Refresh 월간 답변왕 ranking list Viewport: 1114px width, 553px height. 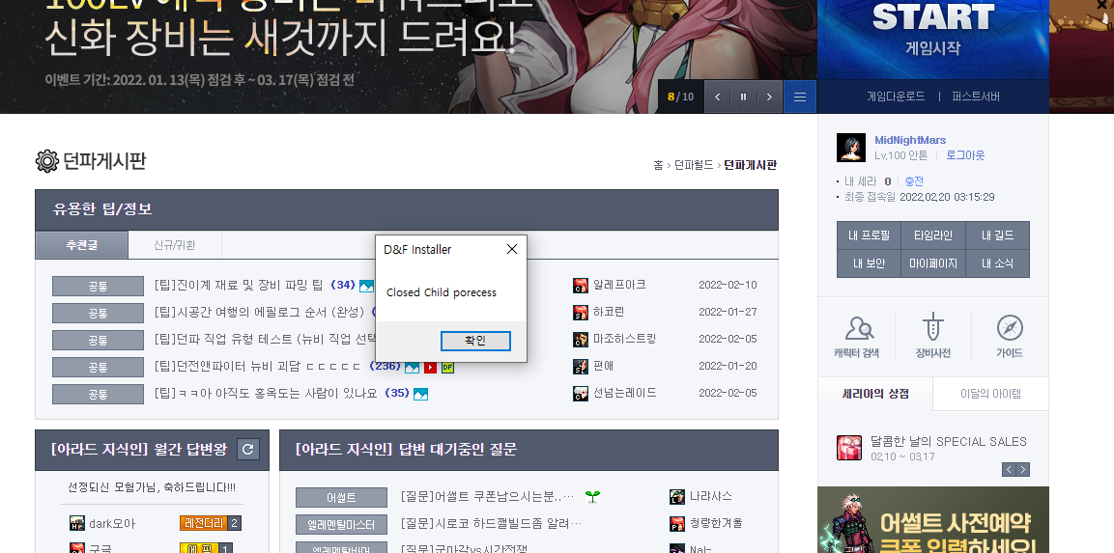[x=248, y=449]
